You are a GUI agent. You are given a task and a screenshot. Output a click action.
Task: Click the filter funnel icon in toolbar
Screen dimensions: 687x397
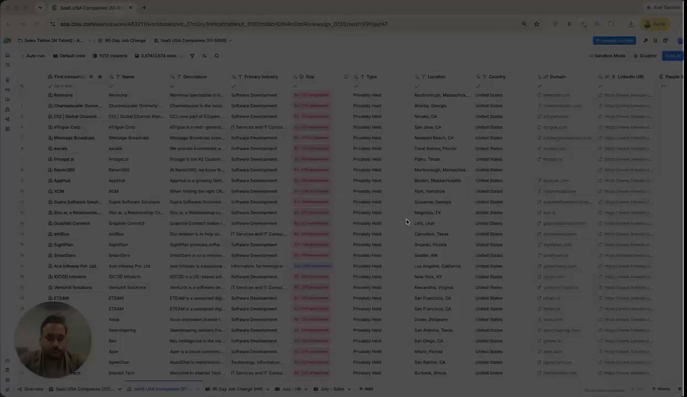pyautogui.click(x=192, y=56)
